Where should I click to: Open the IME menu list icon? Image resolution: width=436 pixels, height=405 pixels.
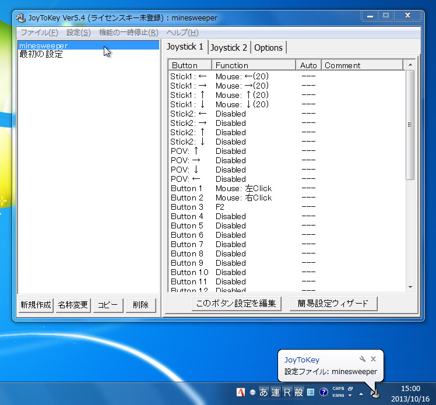(x=311, y=392)
